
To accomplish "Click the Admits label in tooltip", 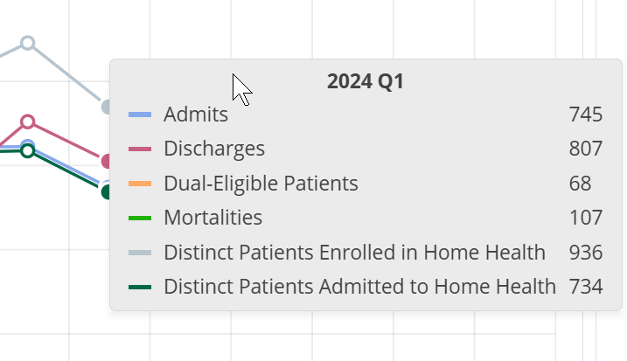I will 196,115.
